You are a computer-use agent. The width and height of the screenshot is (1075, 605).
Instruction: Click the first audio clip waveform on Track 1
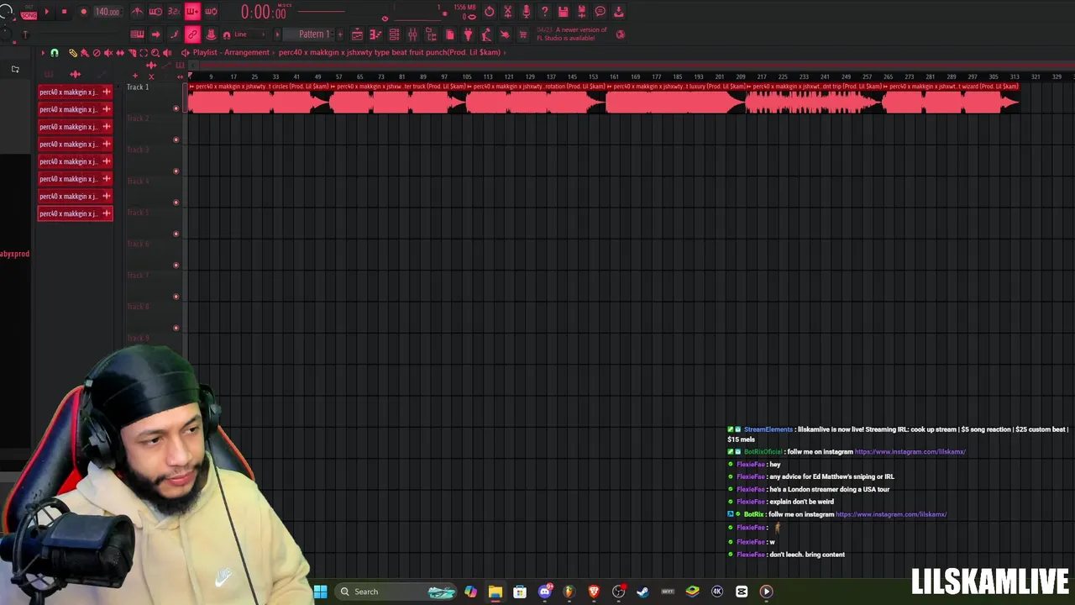click(259, 103)
